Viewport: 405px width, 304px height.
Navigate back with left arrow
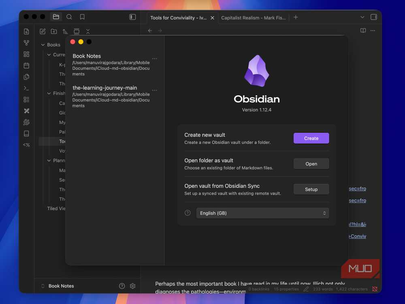click(x=150, y=30)
